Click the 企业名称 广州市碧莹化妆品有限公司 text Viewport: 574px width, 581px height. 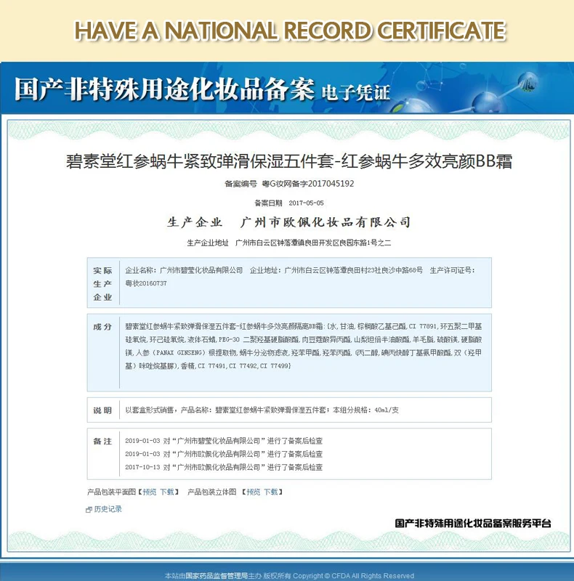[x=184, y=270]
